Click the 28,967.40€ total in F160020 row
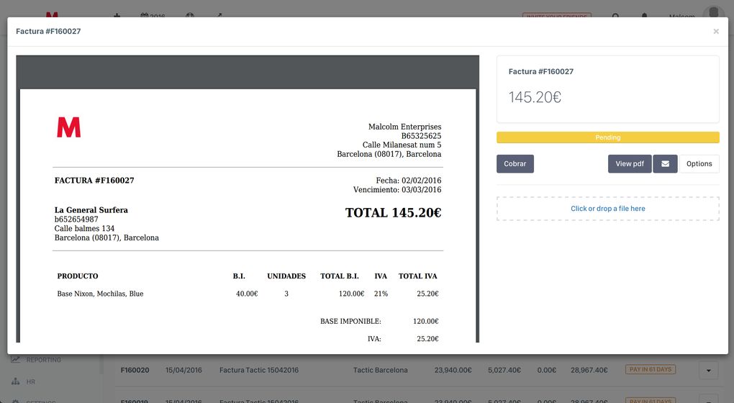The image size is (734, 403). click(x=589, y=370)
